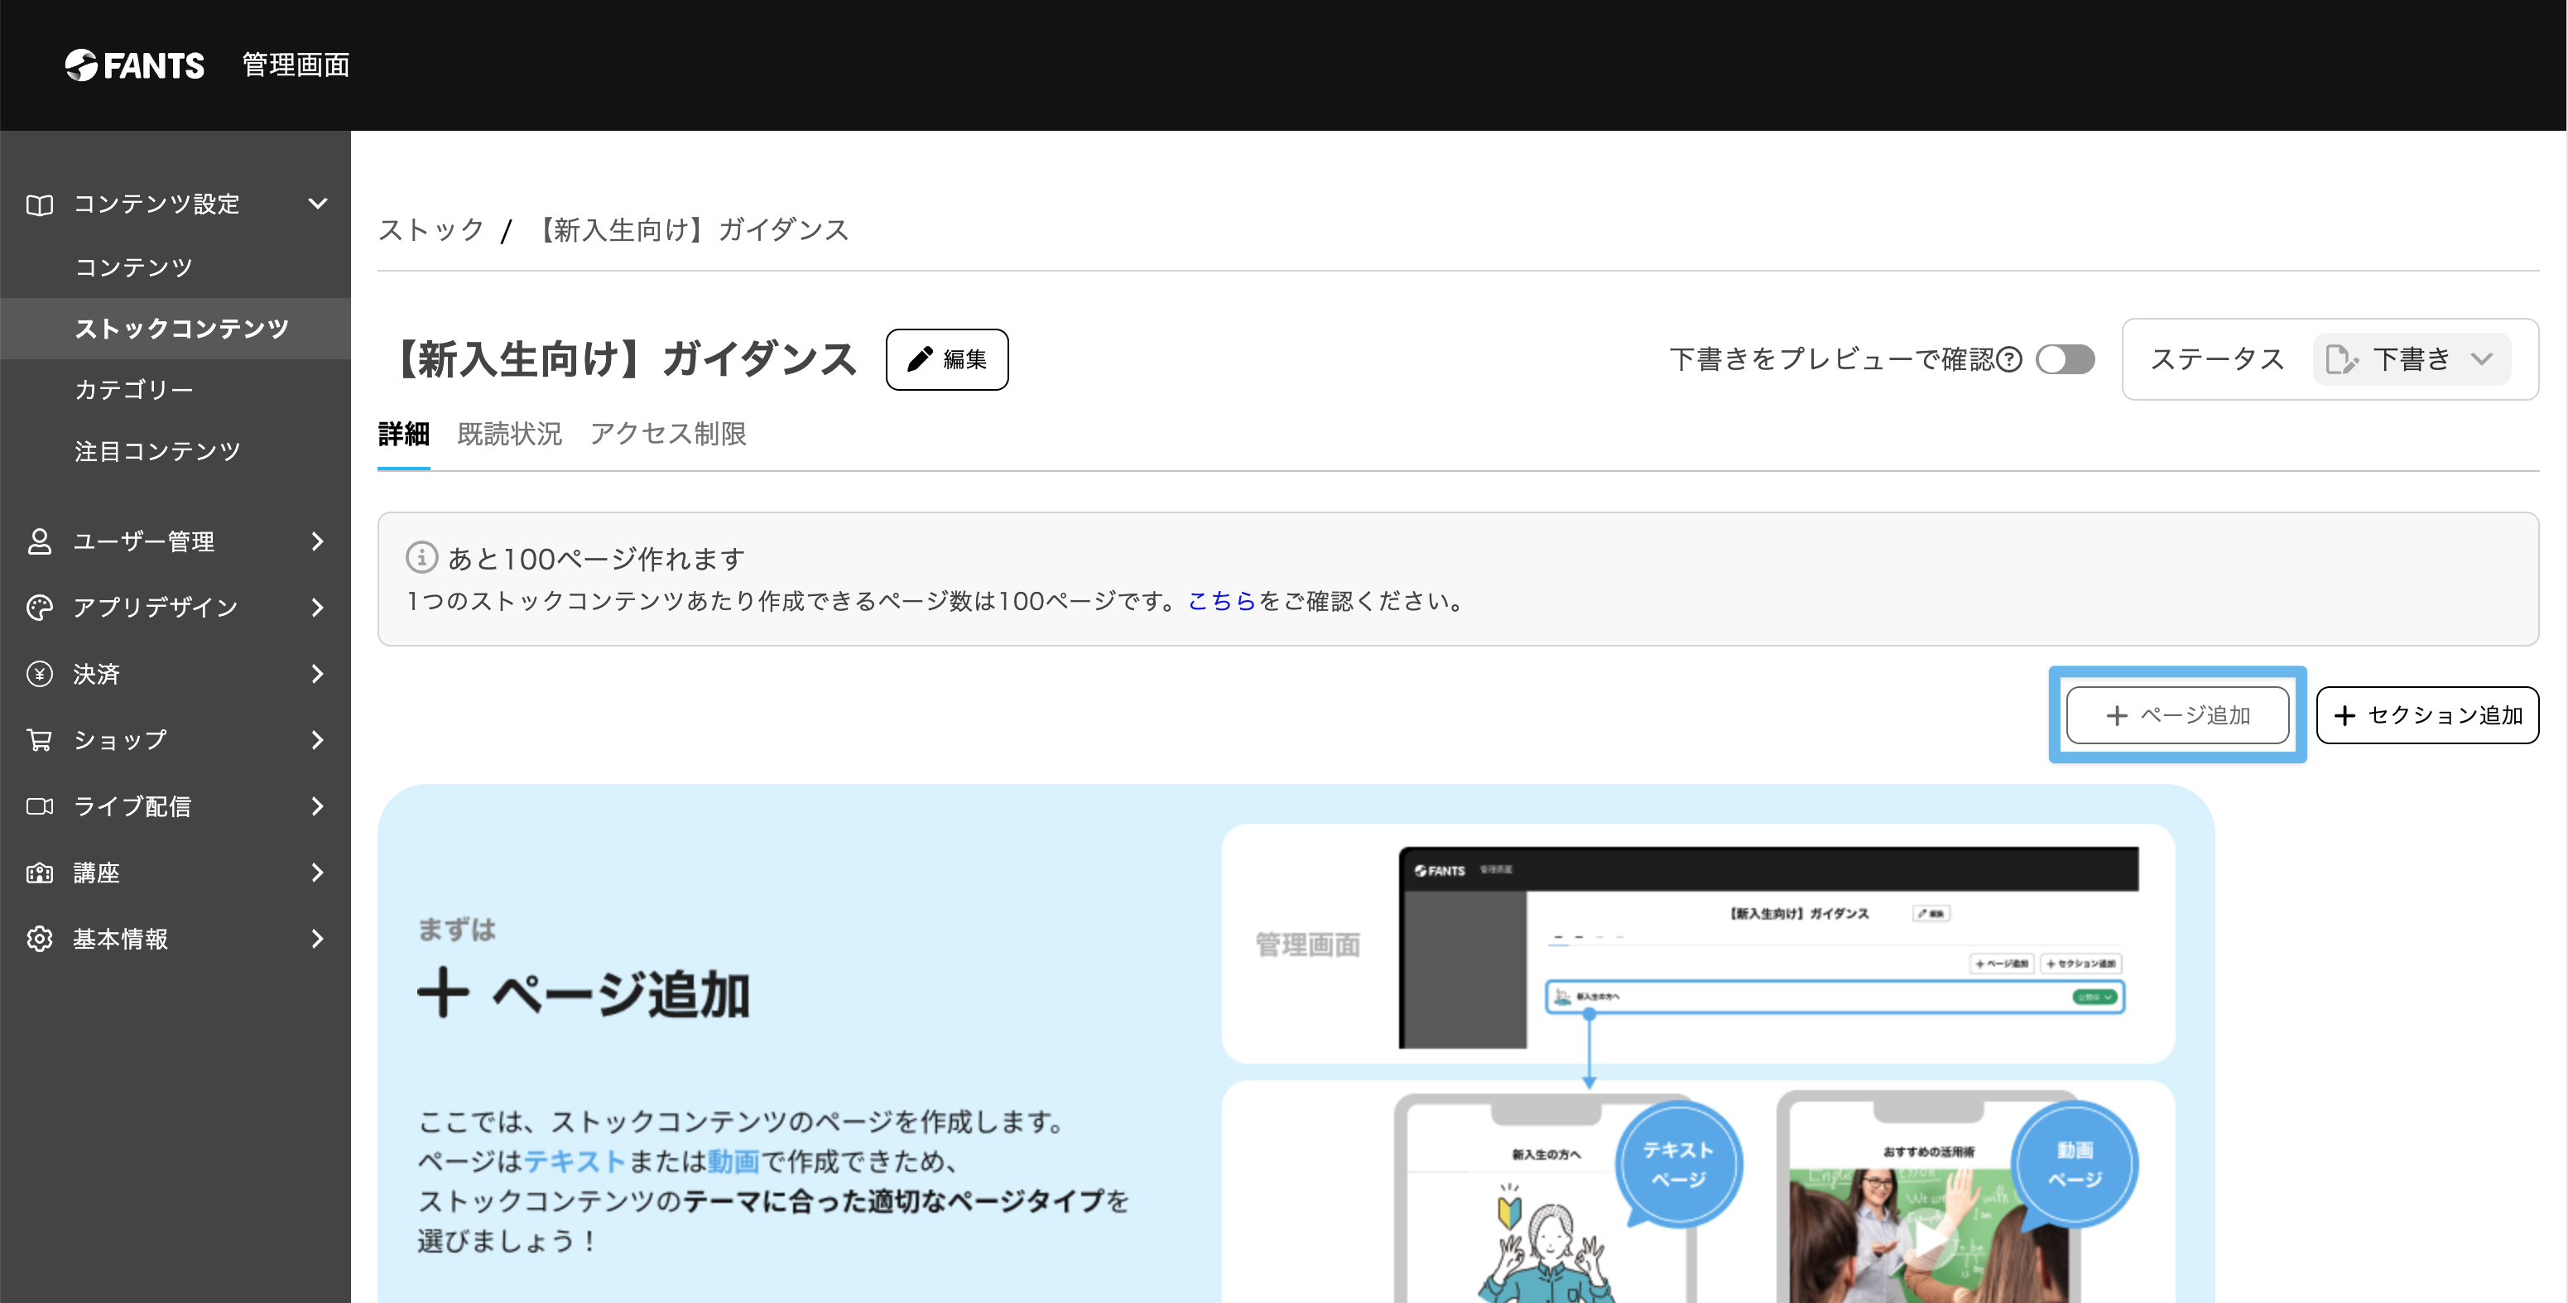Click the camera icon for ライブ配信

pos(40,805)
